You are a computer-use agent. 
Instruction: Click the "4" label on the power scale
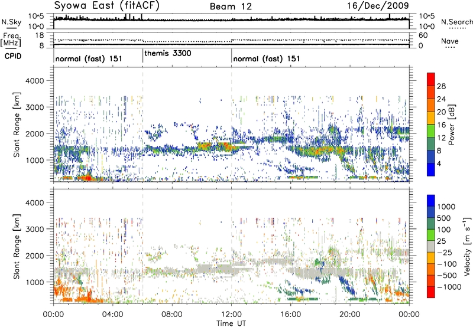[x=439, y=163]
